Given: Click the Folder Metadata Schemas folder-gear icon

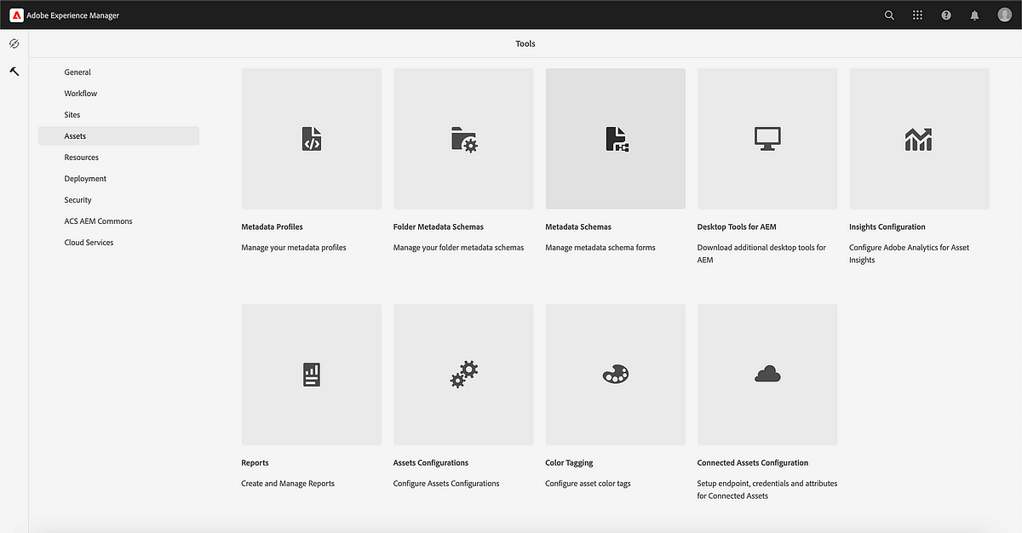Looking at the screenshot, I should pos(462,138).
